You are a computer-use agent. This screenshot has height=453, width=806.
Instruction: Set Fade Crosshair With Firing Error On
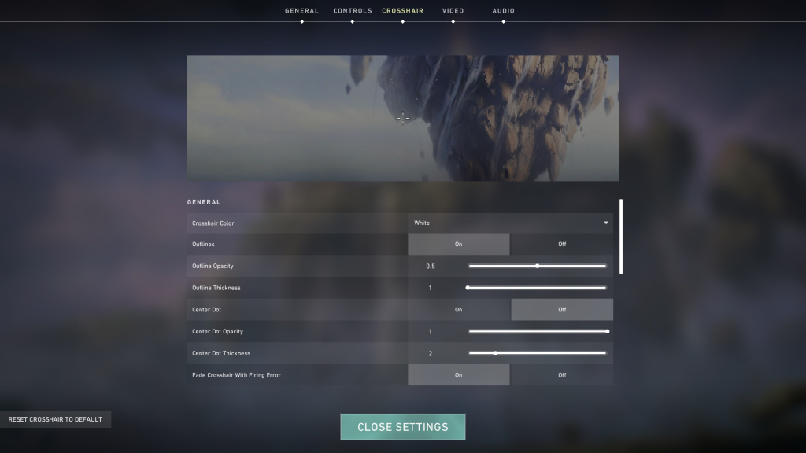[459, 375]
